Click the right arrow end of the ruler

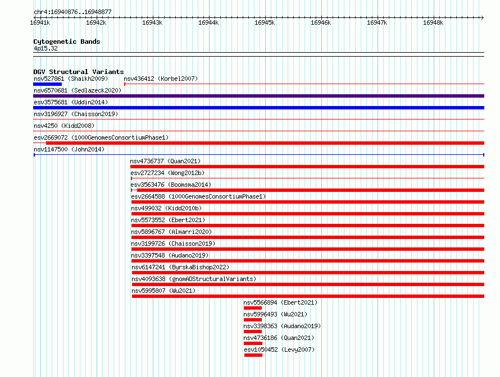[482, 17]
